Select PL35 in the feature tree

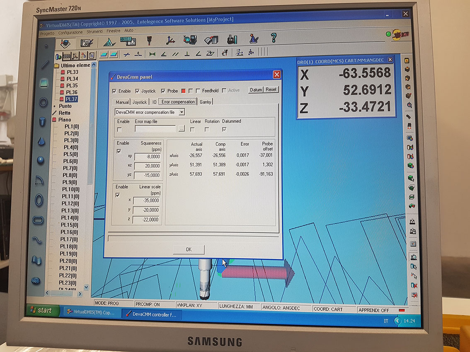[72, 85]
